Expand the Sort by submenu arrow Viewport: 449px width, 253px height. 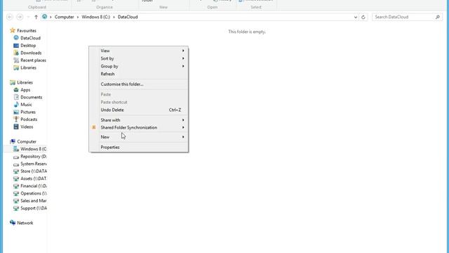(183, 58)
